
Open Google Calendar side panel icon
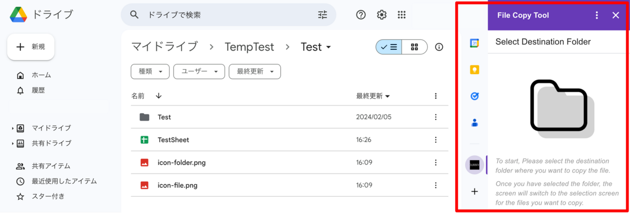point(474,43)
